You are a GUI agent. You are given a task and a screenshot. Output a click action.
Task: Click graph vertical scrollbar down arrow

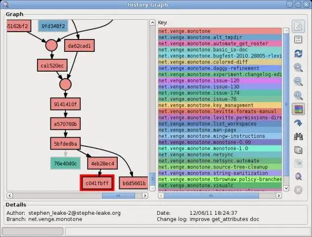coord(152,188)
